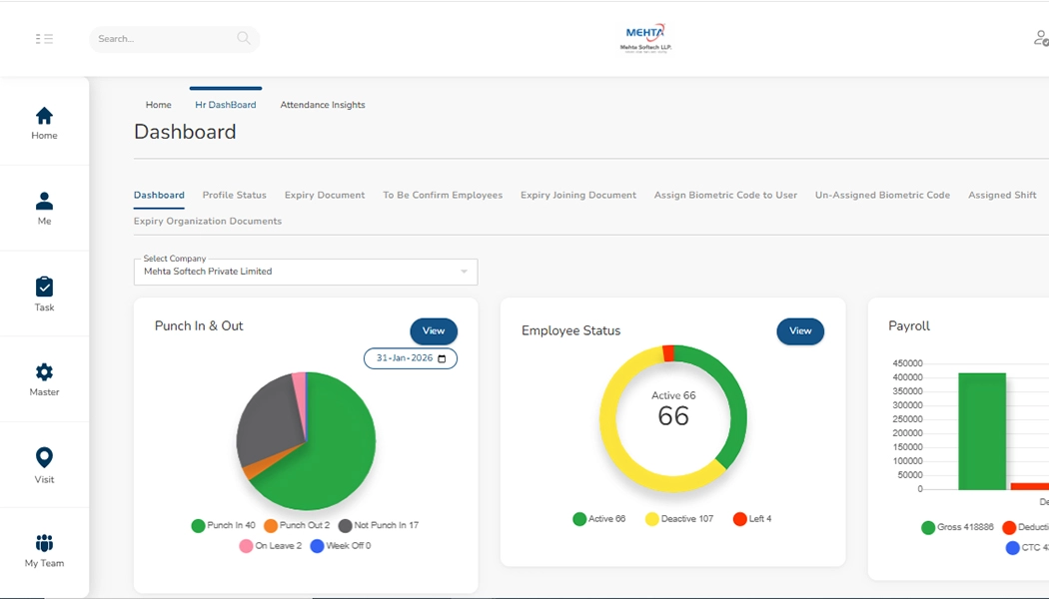Screen dimensions: 1049x599
Task: Click the user verification icon top right
Action: point(1039,38)
